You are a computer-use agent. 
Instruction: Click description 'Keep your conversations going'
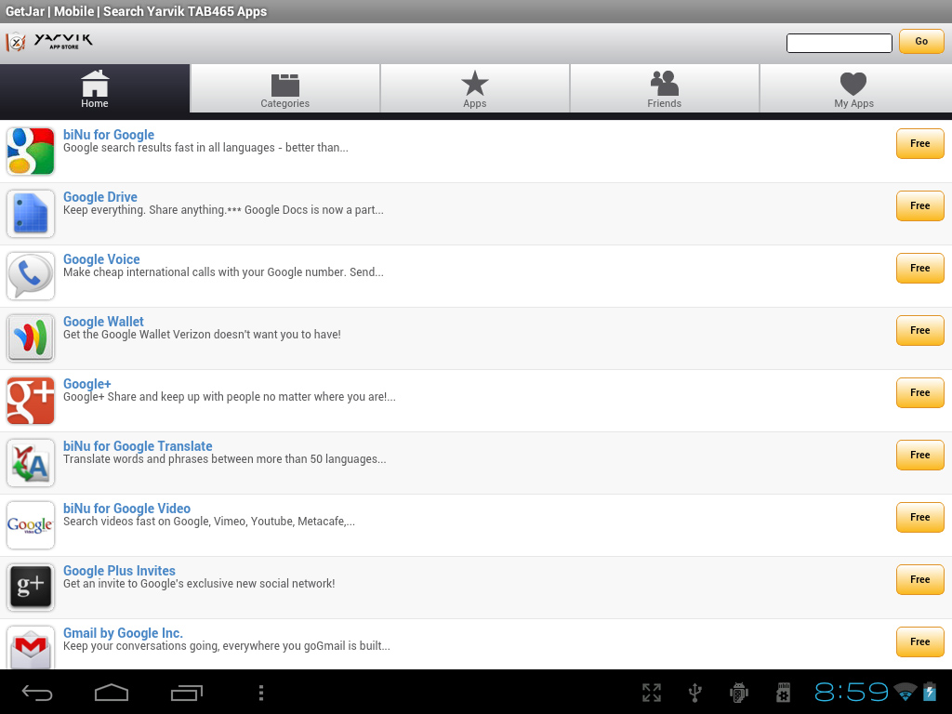pyautogui.click(x=227, y=646)
